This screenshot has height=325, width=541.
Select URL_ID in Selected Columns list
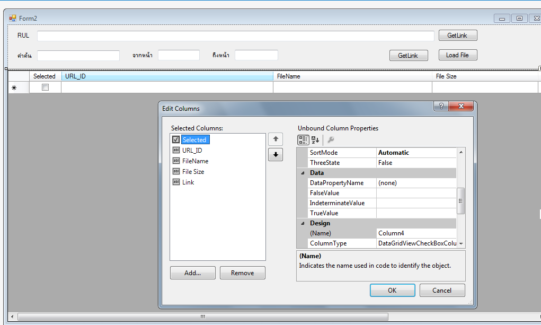[192, 150]
